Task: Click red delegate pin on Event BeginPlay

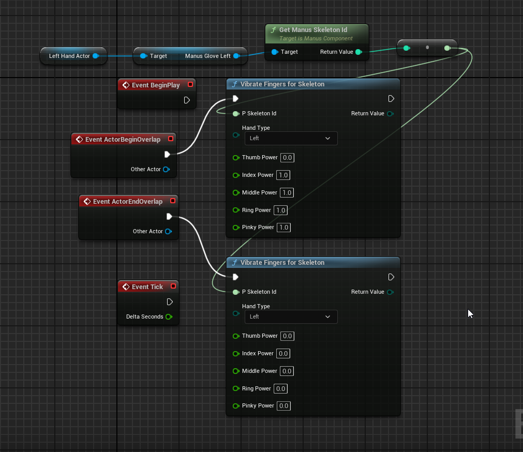Action: click(x=190, y=84)
